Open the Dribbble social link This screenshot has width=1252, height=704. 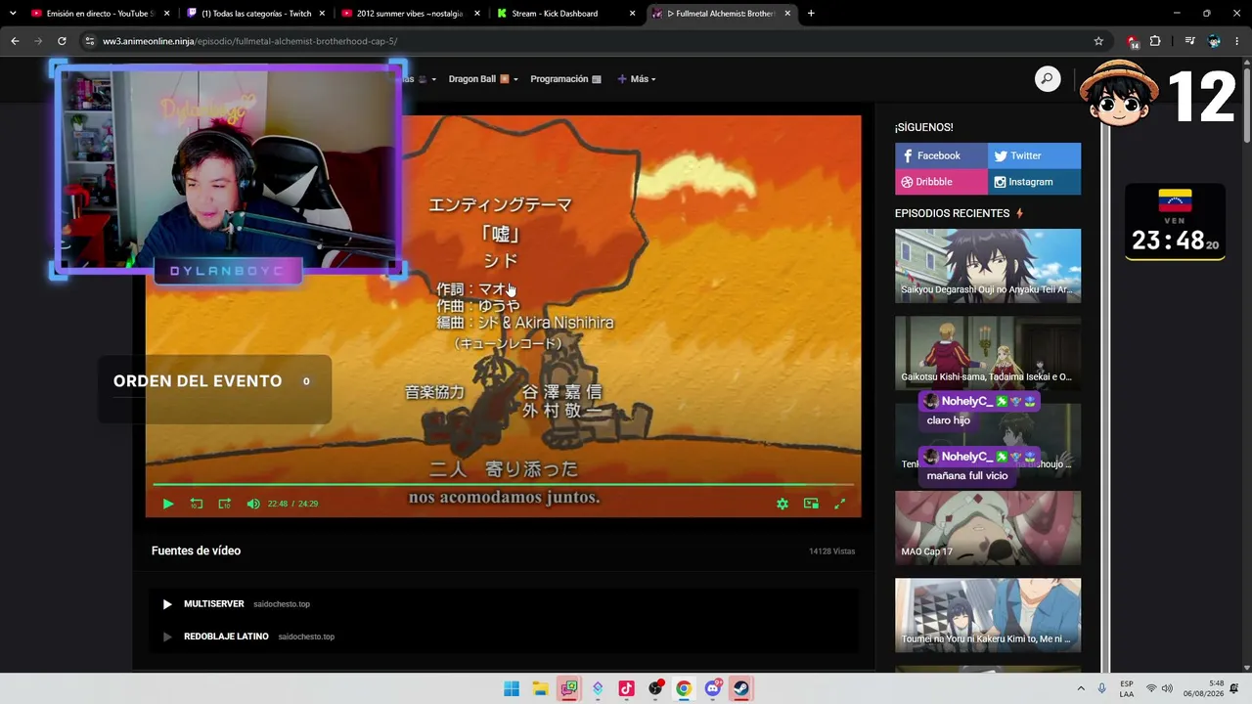coord(941,182)
